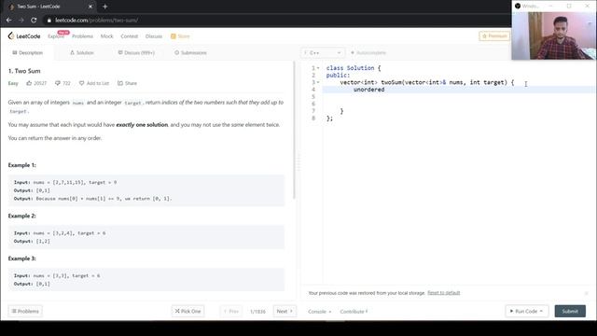This screenshot has height=336, width=597.
Task: Click the 'Example 3:' heading
Action: click(22, 259)
